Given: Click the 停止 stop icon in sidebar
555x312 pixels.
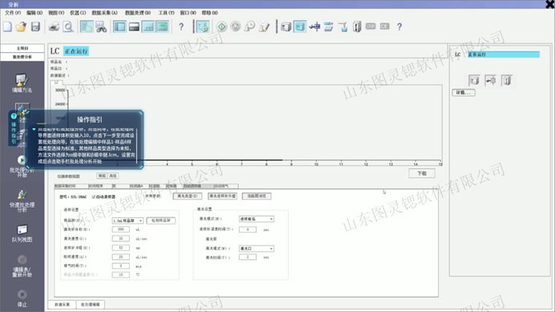Looking at the screenshot, I should (22, 298).
